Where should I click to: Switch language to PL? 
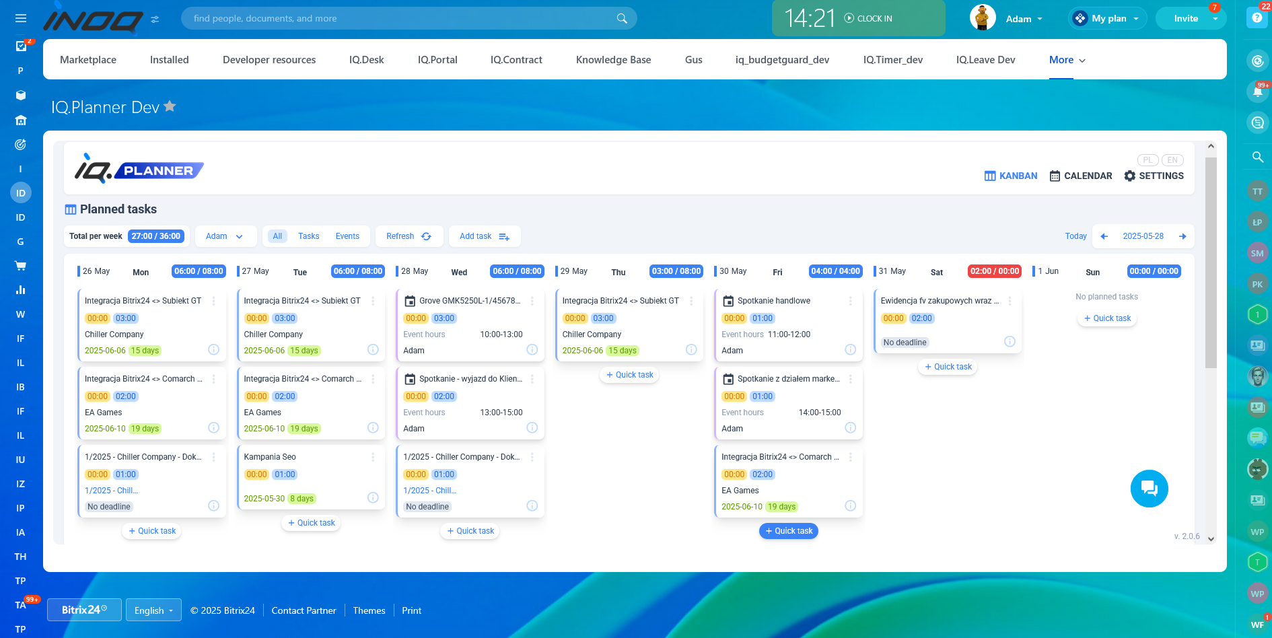pos(1147,160)
